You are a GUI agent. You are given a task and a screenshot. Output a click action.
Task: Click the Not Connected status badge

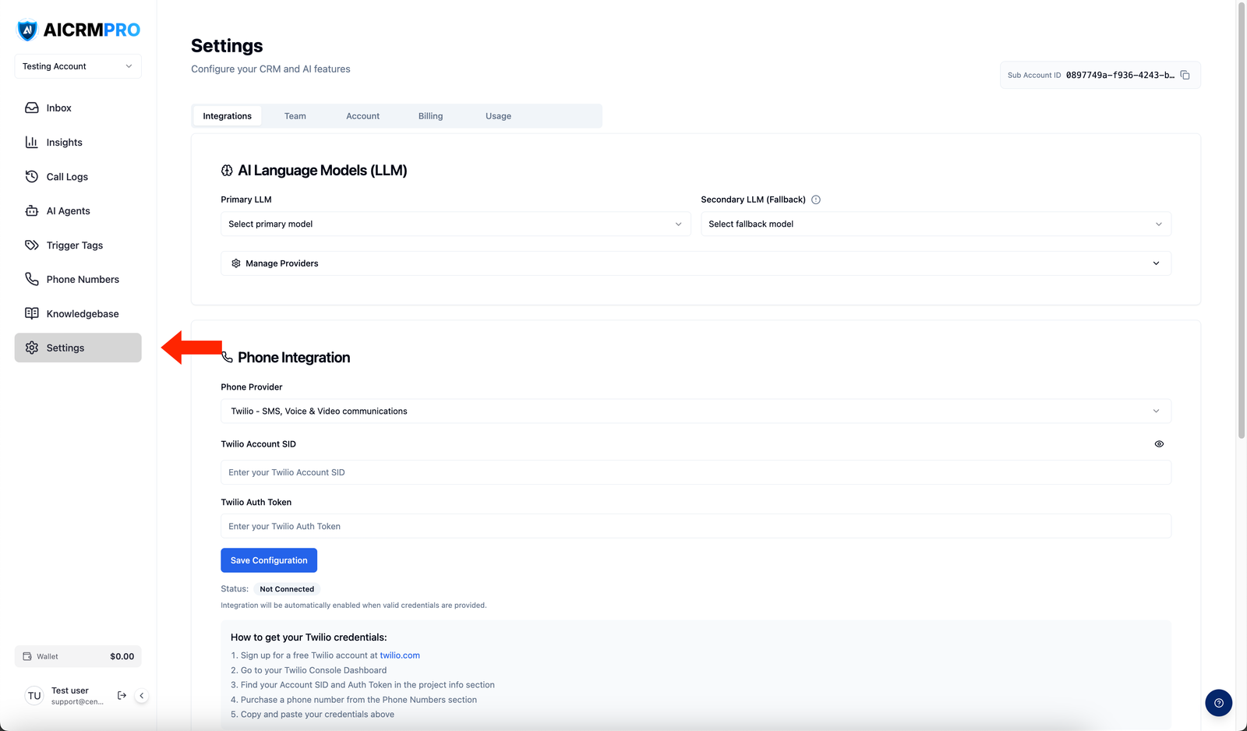(x=287, y=589)
